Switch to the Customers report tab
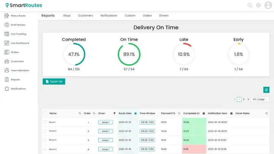Screen dimensions: 274x154 tap(86, 16)
